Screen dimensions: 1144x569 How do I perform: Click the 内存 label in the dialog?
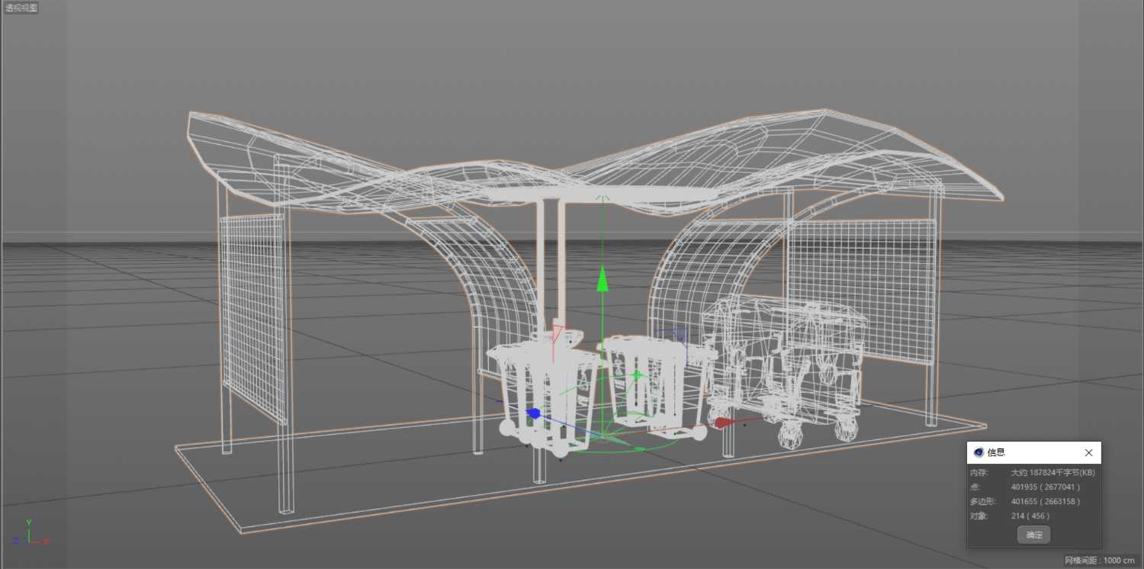(979, 473)
